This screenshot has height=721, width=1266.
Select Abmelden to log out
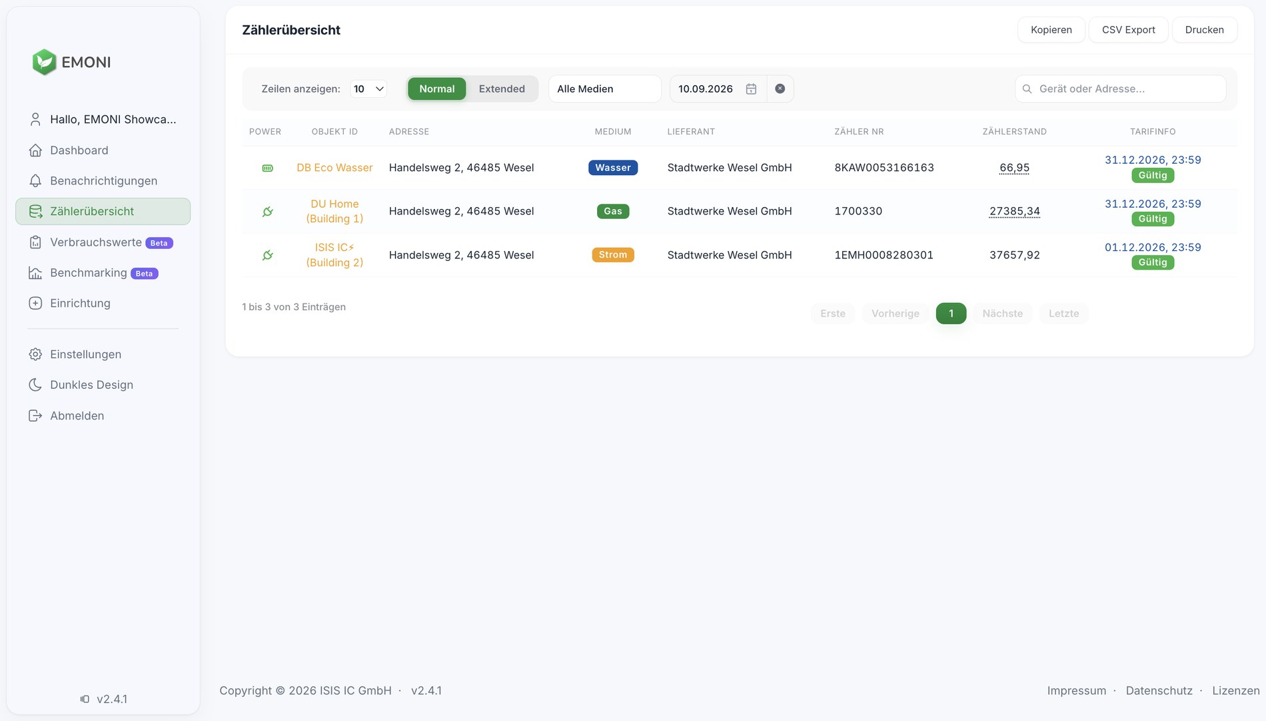click(x=103, y=416)
